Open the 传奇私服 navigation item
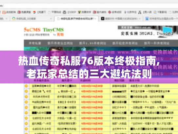 pyautogui.click(x=35, y=43)
